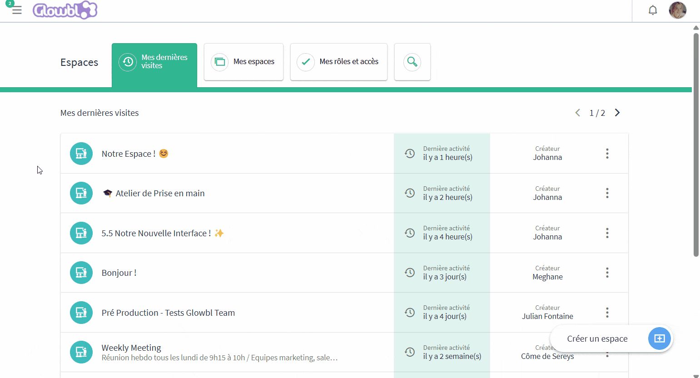Click the Créer un espace button
Viewport: 700px width, 378px height.
point(611,338)
